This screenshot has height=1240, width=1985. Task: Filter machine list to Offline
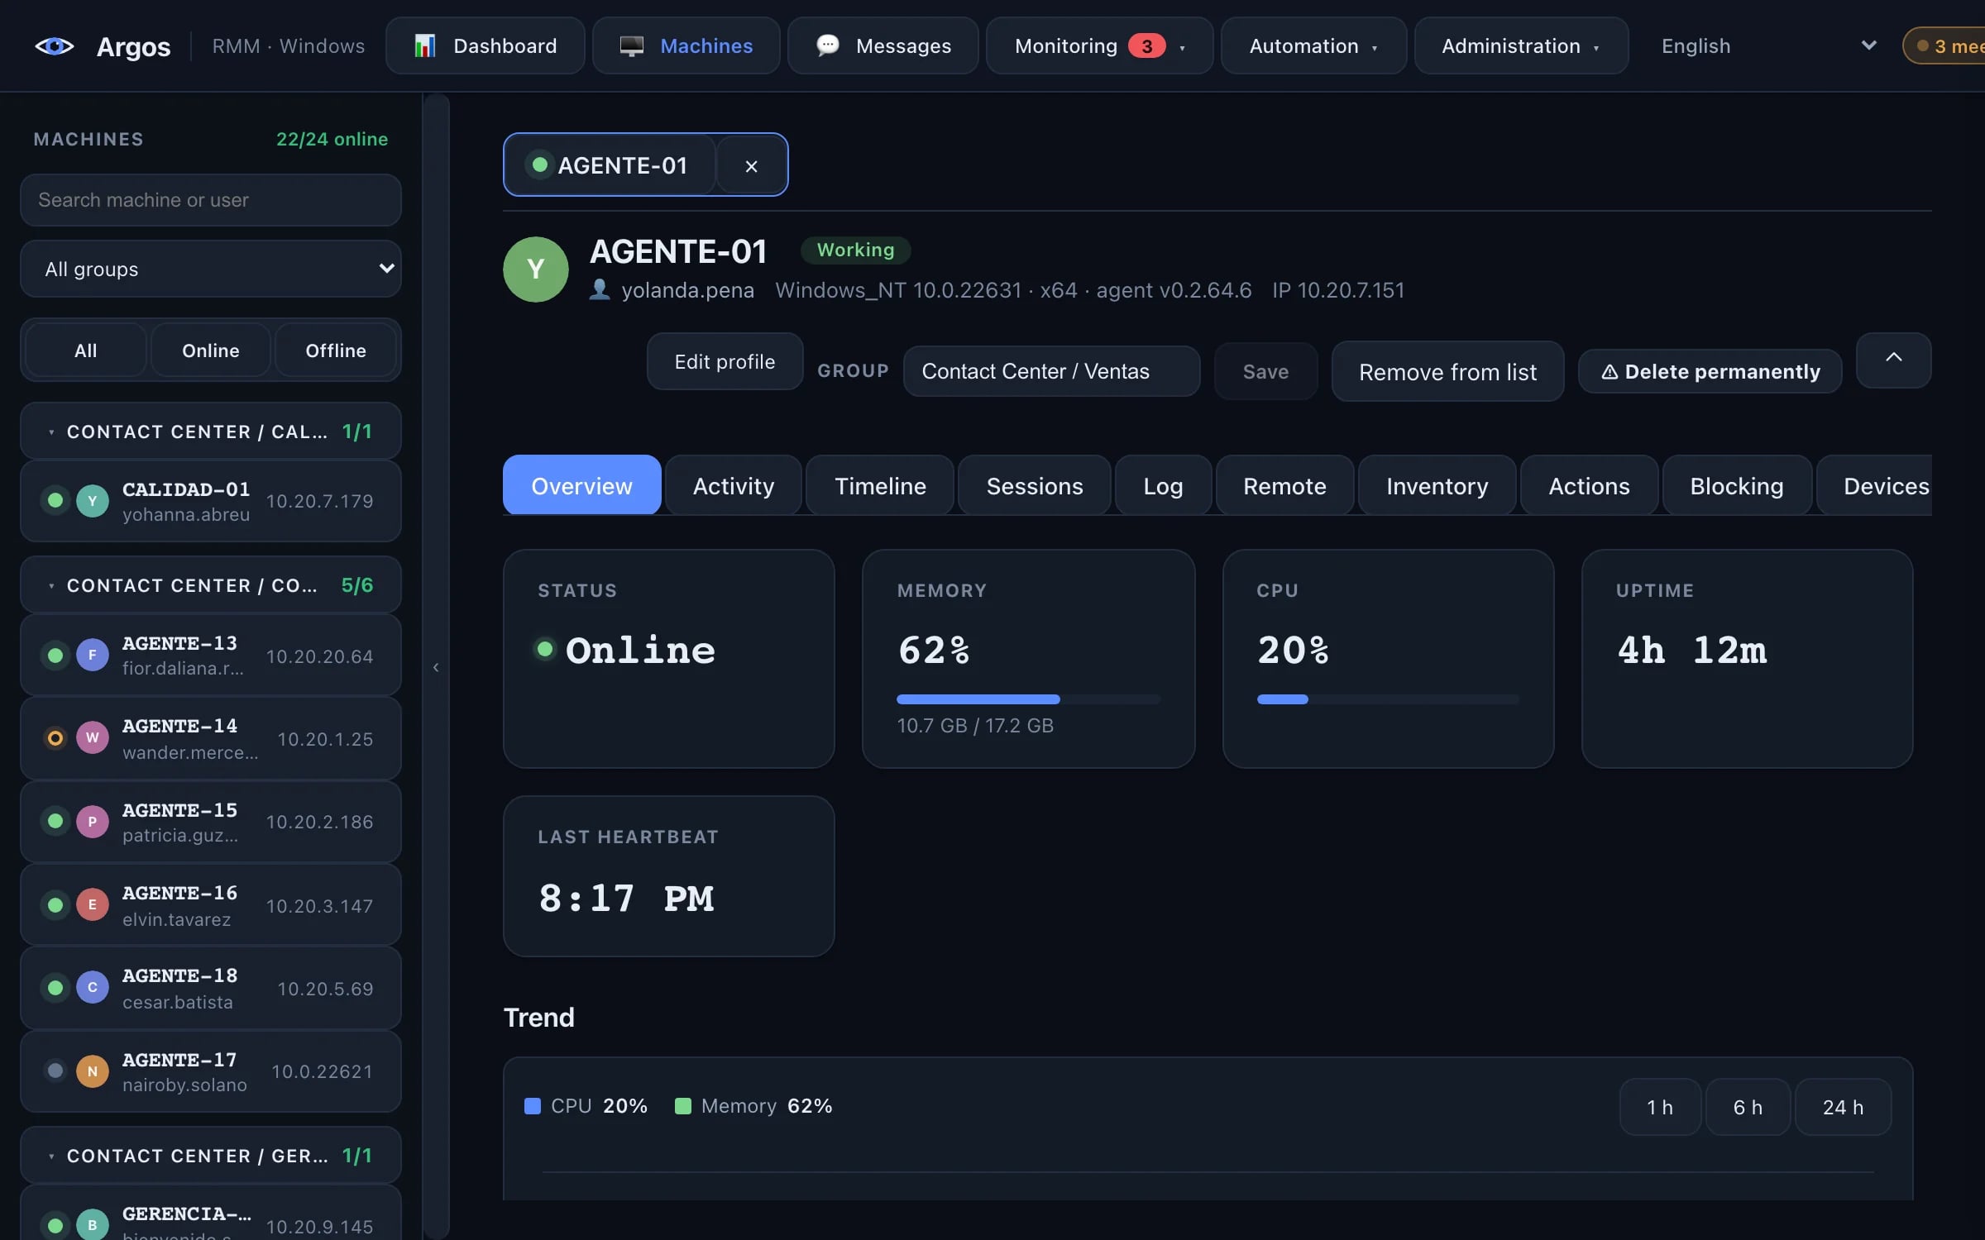tap(336, 351)
